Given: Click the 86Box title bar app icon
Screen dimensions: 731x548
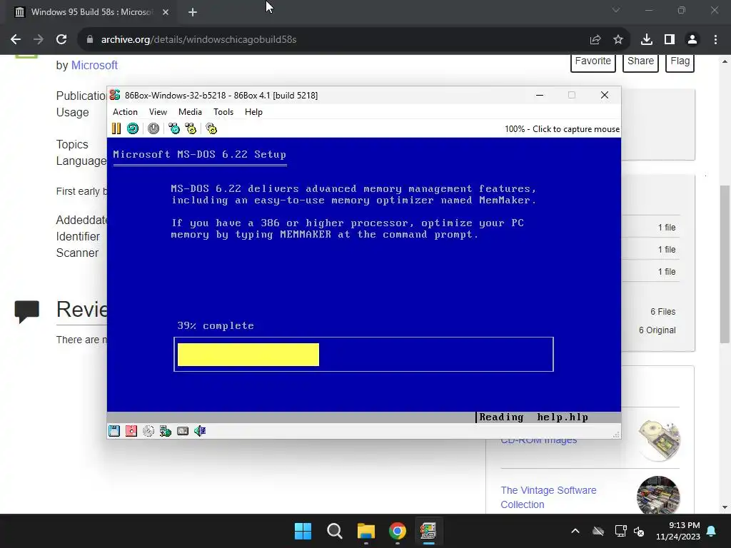Looking at the screenshot, I should coord(115,95).
